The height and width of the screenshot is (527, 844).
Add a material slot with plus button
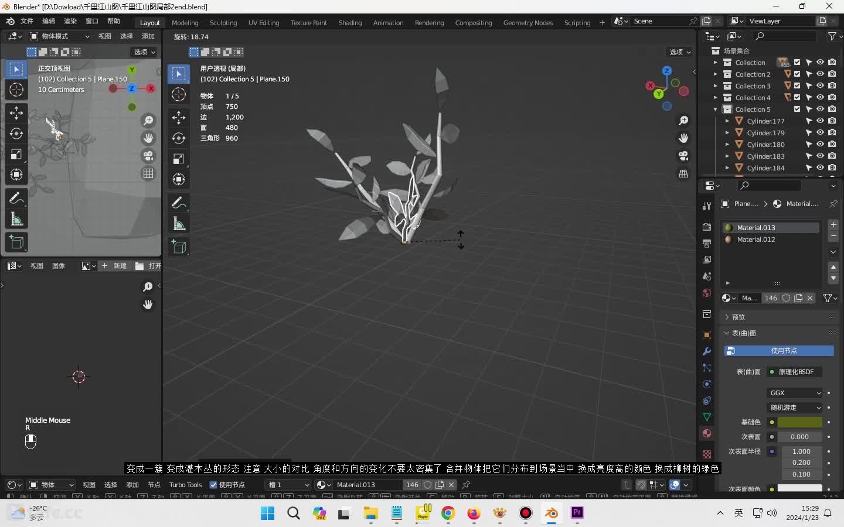click(833, 225)
